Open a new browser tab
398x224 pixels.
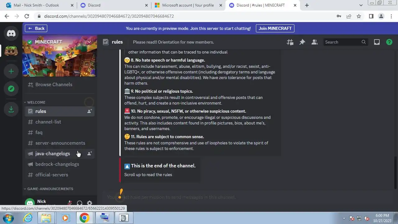coord(307,5)
